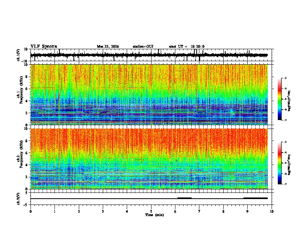This screenshot has width=306, height=237.
Task: Click the ch.3 raised pulse near 6 minutes
Action: coord(184,198)
